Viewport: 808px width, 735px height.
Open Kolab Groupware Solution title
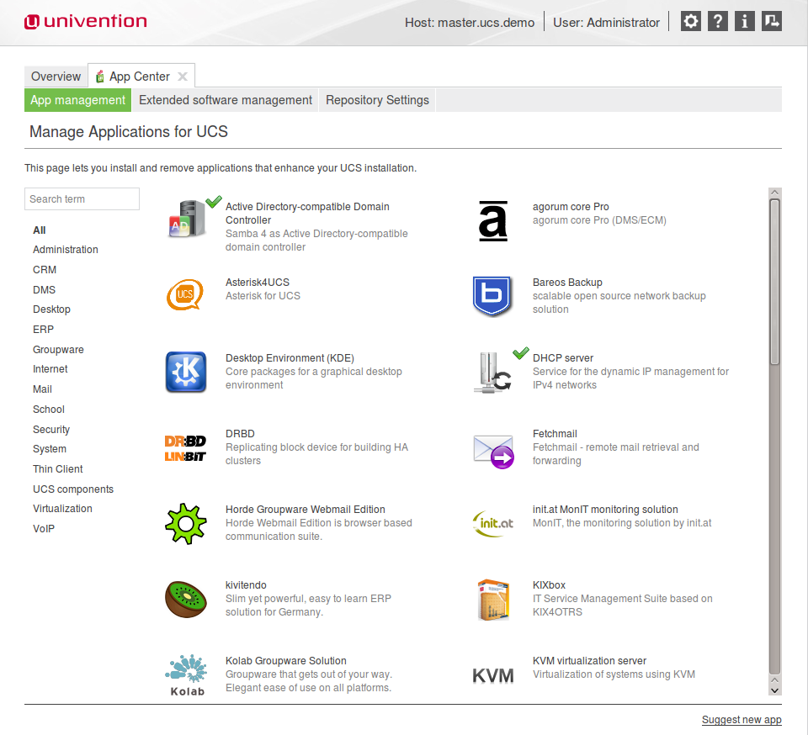pyautogui.click(x=285, y=660)
